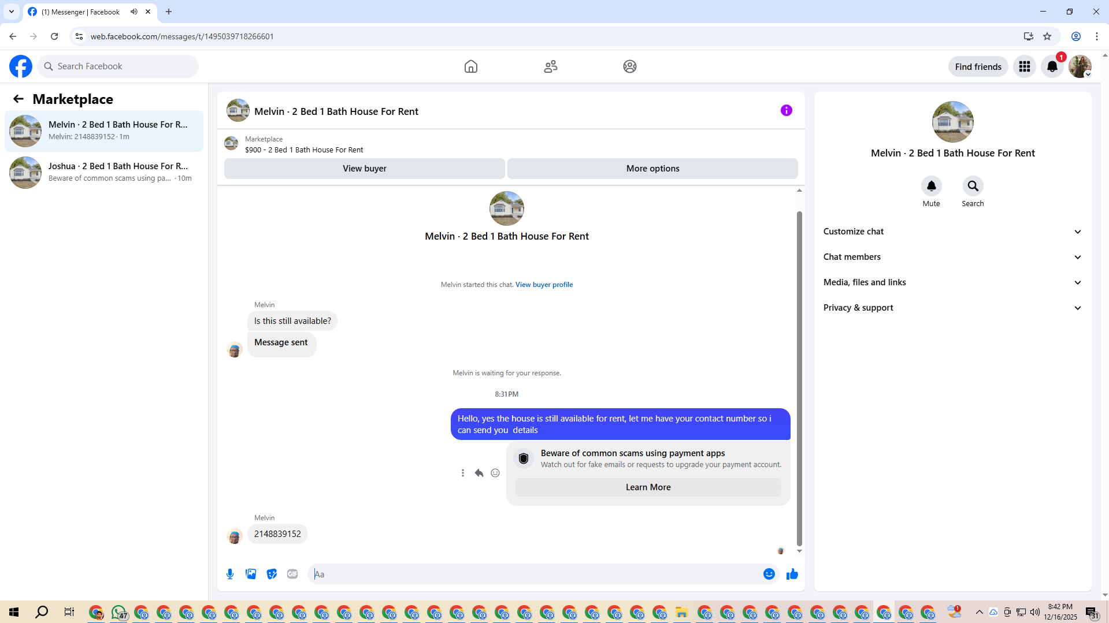This screenshot has width=1109, height=623.
Task: Open the Windows notification center
Action: (x=1092, y=612)
